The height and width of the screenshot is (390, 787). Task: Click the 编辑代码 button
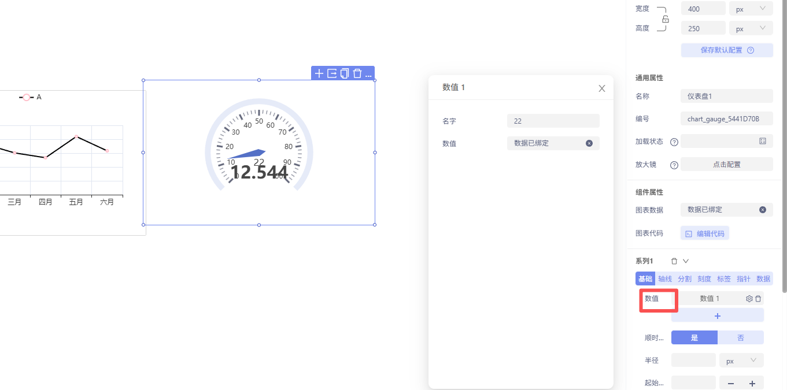coord(705,233)
